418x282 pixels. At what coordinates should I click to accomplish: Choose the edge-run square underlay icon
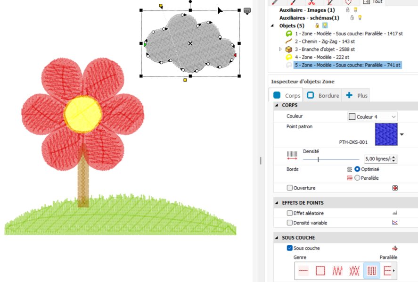pyautogui.click(x=320, y=271)
